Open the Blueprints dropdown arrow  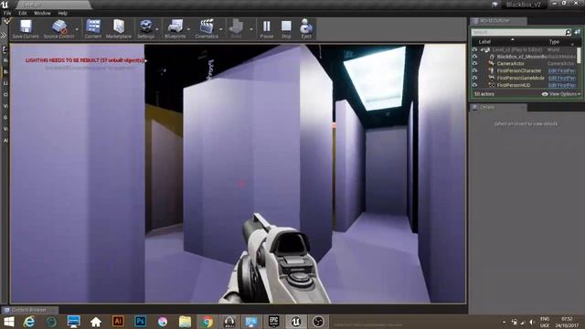click(x=188, y=29)
